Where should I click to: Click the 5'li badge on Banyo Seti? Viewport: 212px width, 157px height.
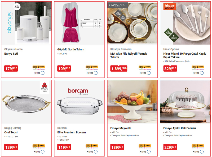pyautogui.click(x=17, y=7)
